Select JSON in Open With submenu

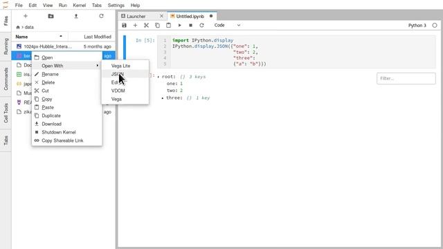pos(125,74)
